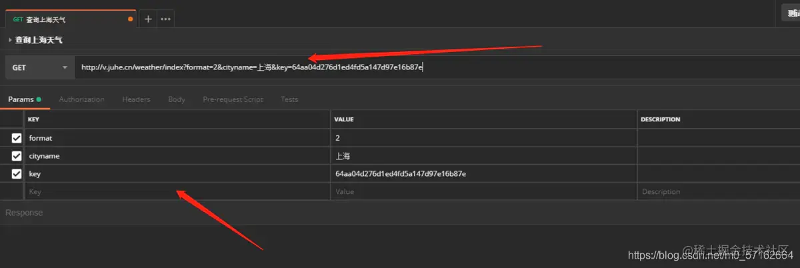Switch to the Headers tab
The image size is (800, 268).
point(136,99)
